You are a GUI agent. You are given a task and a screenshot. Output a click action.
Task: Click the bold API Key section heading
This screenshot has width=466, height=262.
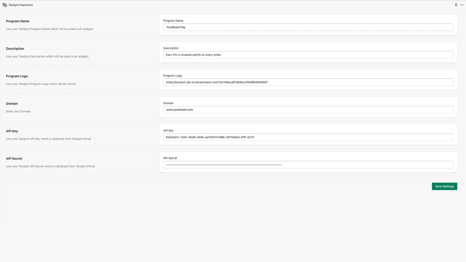point(12,131)
